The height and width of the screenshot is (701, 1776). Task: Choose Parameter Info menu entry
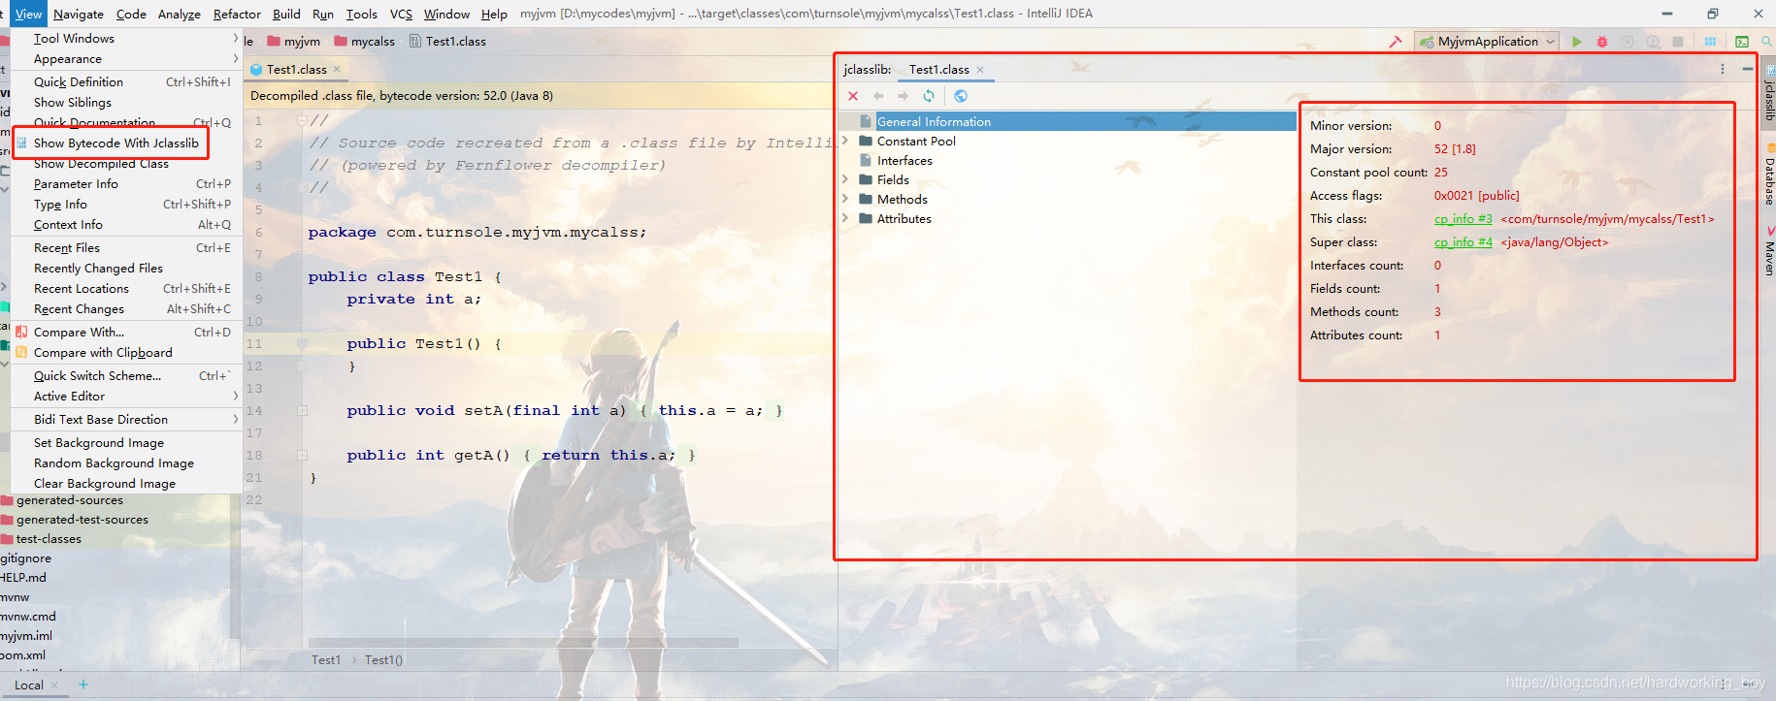pos(126,184)
